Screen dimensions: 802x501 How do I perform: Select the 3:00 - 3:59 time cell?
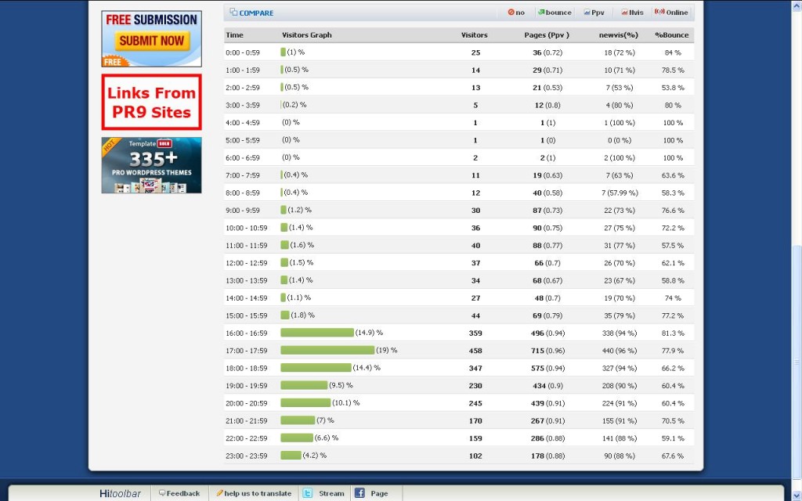point(243,106)
